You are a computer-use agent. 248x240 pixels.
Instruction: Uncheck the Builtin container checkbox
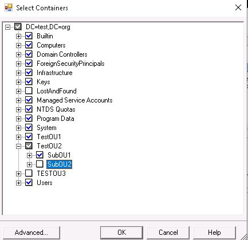(x=29, y=36)
